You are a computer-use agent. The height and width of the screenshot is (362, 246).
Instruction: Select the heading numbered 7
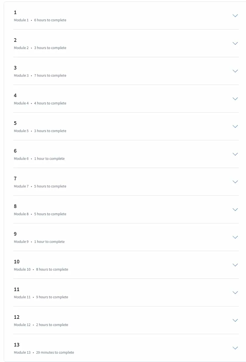[x=15, y=179]
